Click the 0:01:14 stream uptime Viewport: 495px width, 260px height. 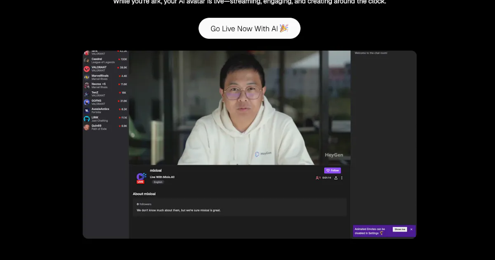coord(327,178)
